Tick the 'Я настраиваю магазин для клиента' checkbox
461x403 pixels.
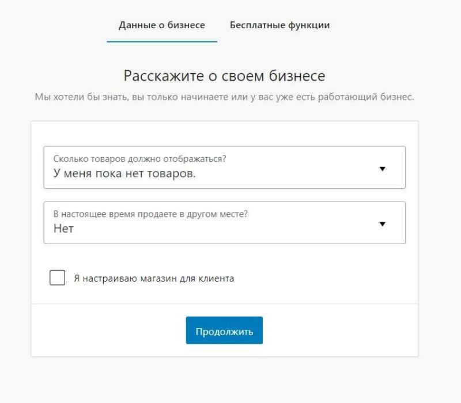[x=57, y=277]
